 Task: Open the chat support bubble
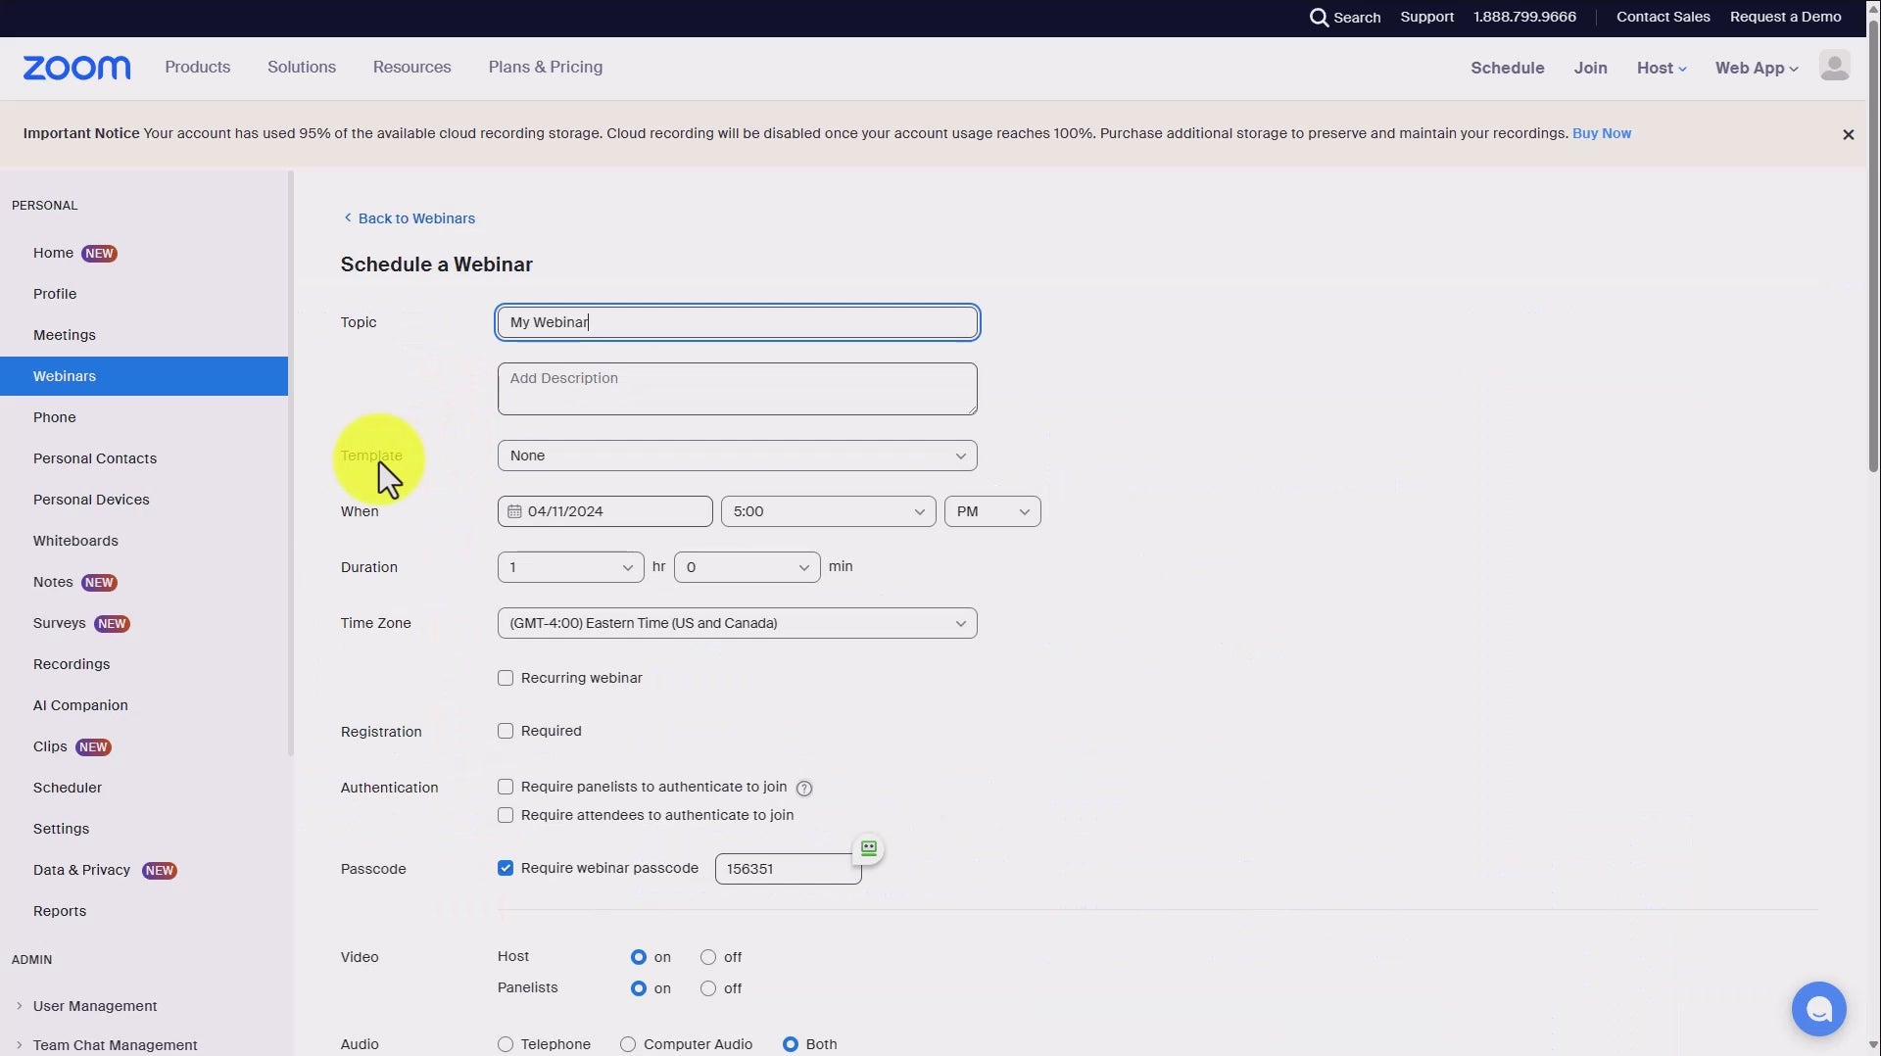click(x=1818, y=1009)
